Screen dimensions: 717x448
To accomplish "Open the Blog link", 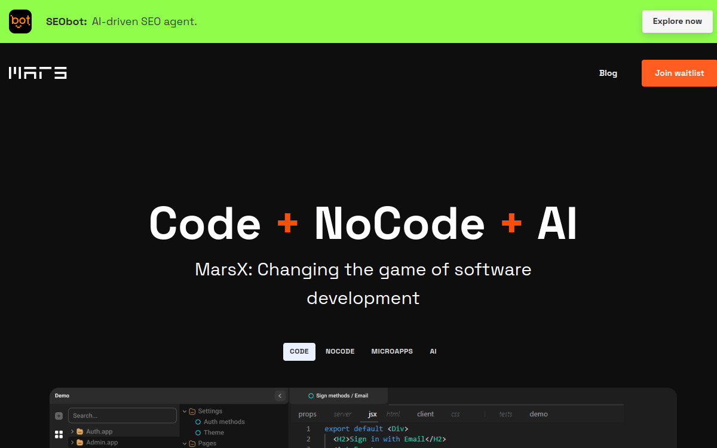I will coord(608,73).
